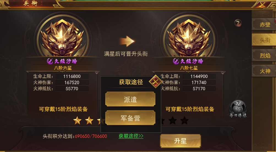The width and height of the screenshot is (276, 152).
Task: Click the first gold star
Action: tap(77, 121)
